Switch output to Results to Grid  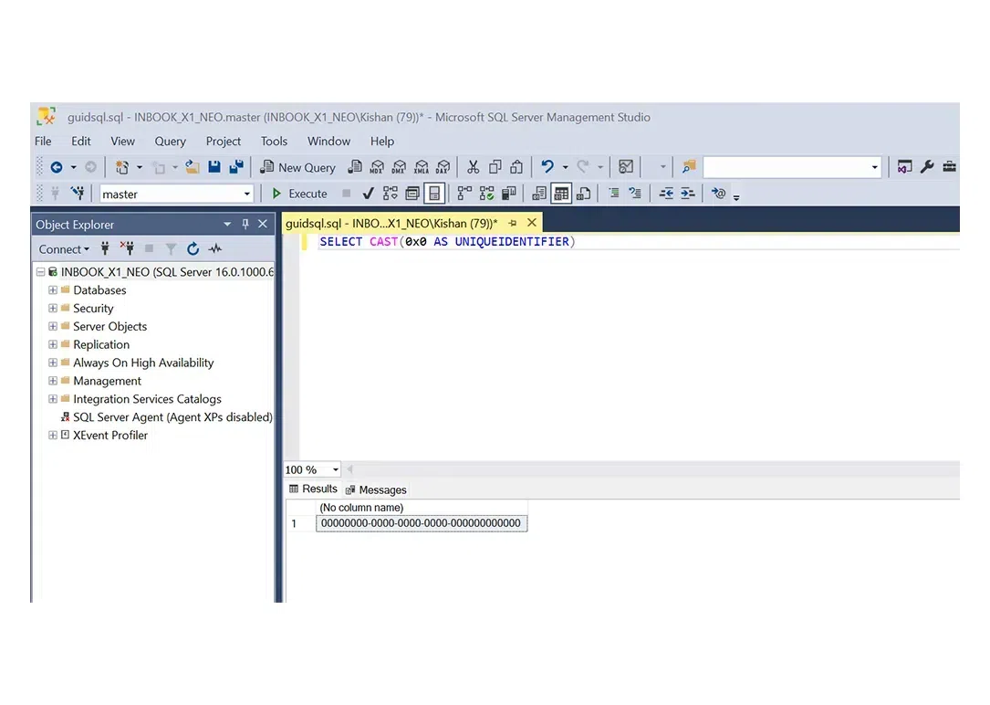pyautogui.click(x=560, y=194)
